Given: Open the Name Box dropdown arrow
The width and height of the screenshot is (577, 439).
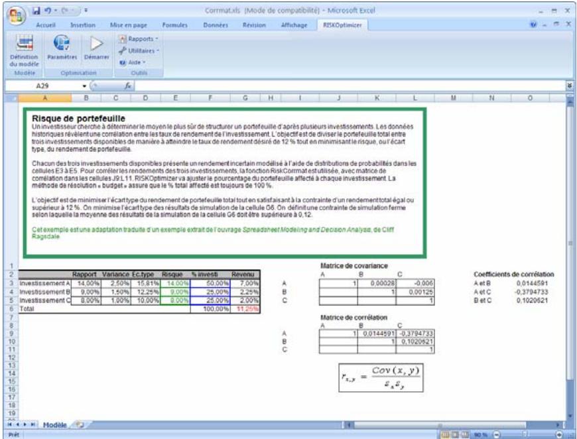Looking at the screenshot, I should 84,86.
